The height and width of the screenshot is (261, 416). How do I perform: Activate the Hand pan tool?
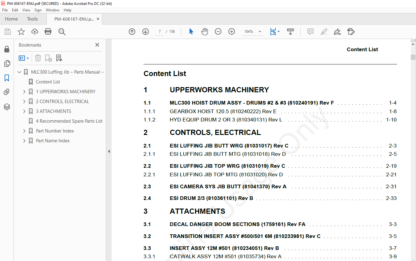tap(205, 32)
